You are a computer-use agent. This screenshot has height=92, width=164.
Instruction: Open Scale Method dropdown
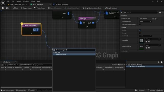point(145,36)
